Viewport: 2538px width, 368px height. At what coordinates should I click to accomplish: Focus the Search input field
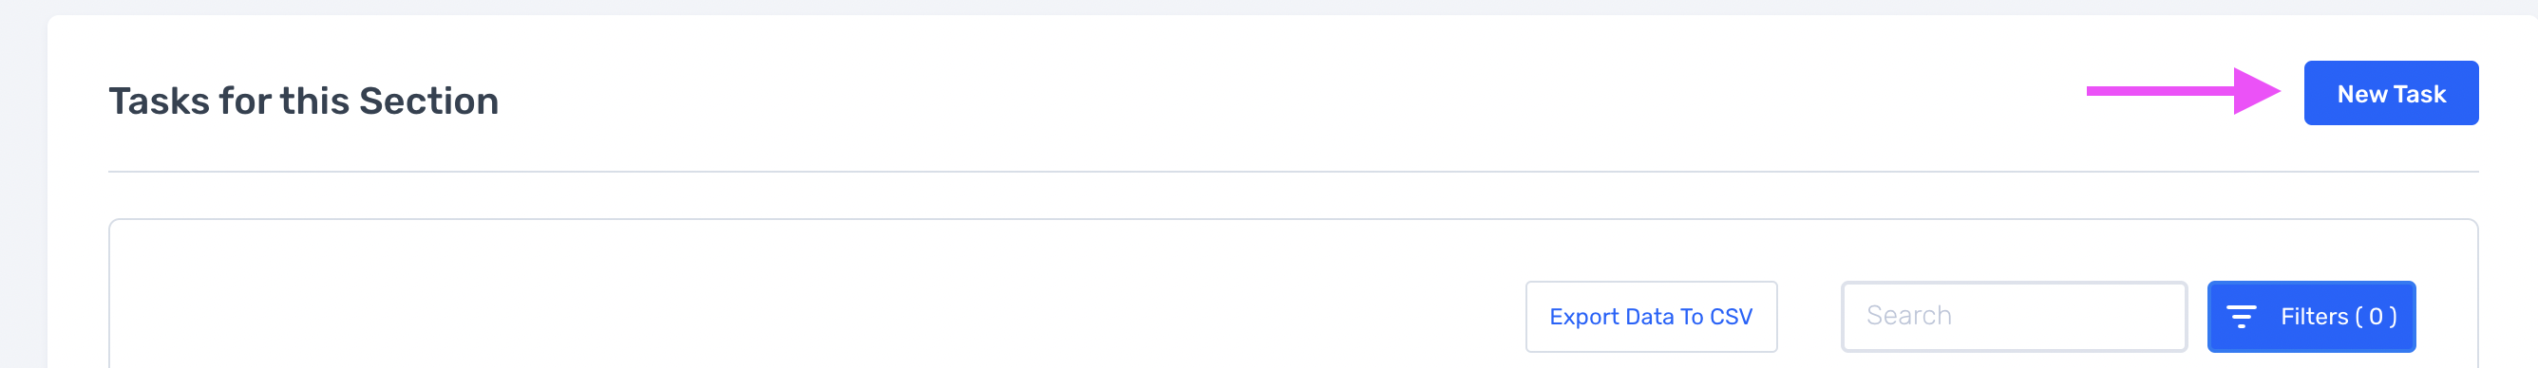click(x=2013, y=317)
